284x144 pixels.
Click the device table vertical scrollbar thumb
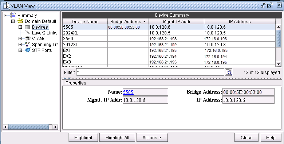click(279, 39)
